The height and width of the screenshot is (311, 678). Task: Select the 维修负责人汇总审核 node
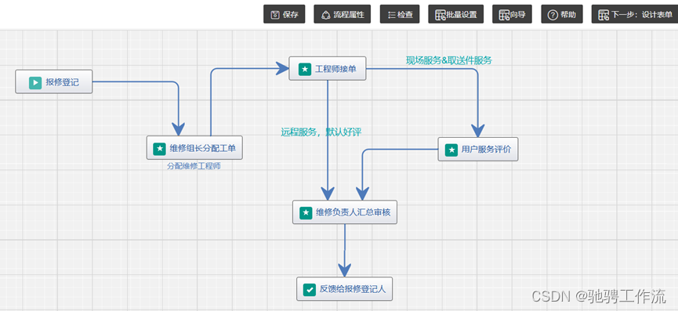pyautogui.click(x=345, y=212)
